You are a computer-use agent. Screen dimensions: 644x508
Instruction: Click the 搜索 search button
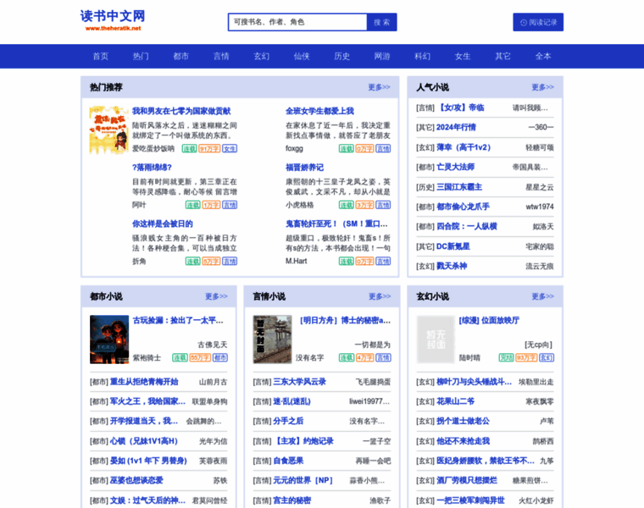click(x=382, y=22)
